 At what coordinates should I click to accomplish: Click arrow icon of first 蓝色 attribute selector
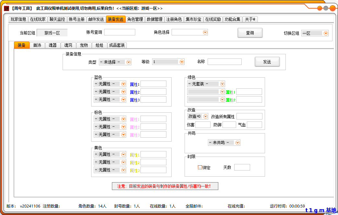point(123,84)
